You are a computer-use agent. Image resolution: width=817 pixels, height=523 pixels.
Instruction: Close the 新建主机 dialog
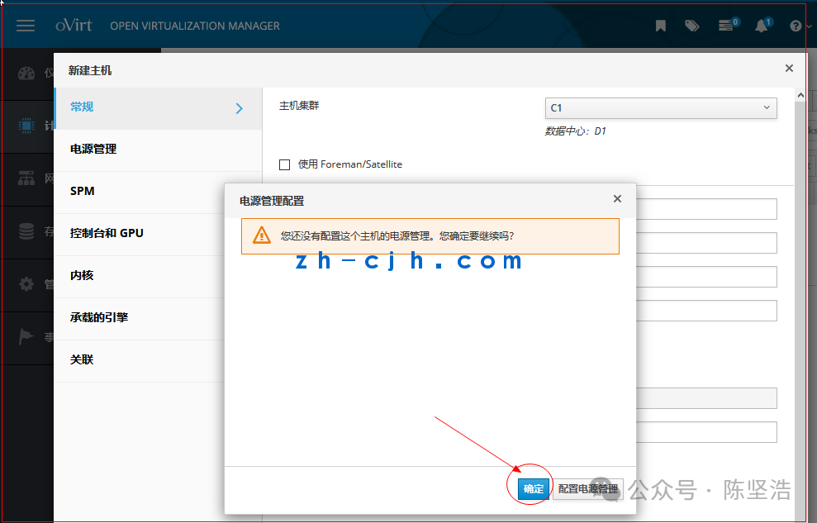click(x=789, y=69)
